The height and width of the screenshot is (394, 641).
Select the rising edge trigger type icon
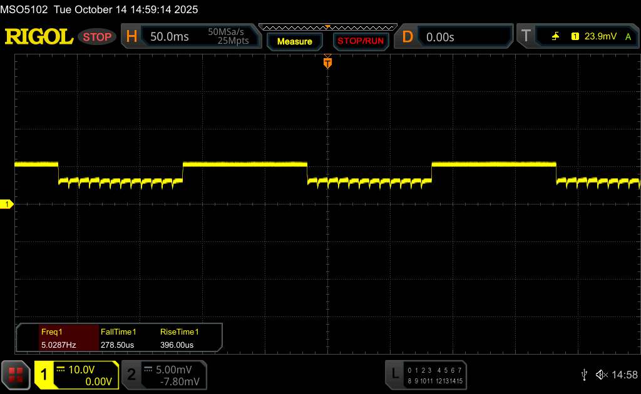(x=555, y=37)
